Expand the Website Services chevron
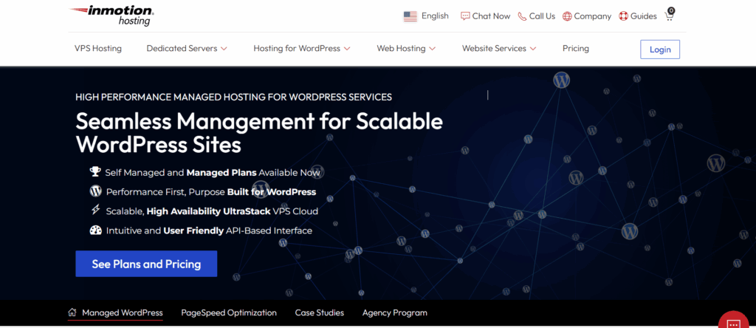 (533, 49)
